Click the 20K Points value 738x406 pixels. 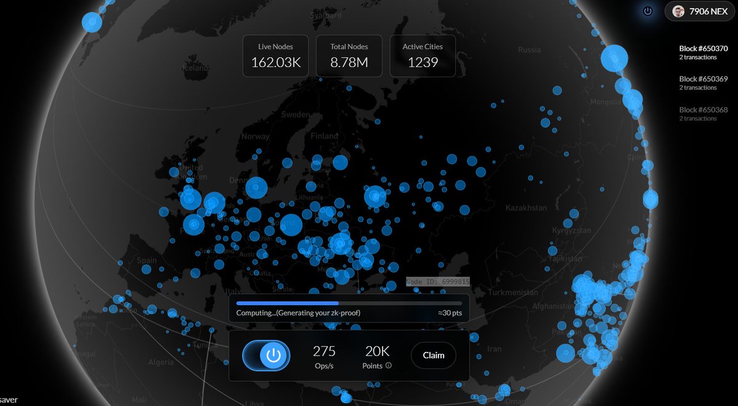(377, 351)
